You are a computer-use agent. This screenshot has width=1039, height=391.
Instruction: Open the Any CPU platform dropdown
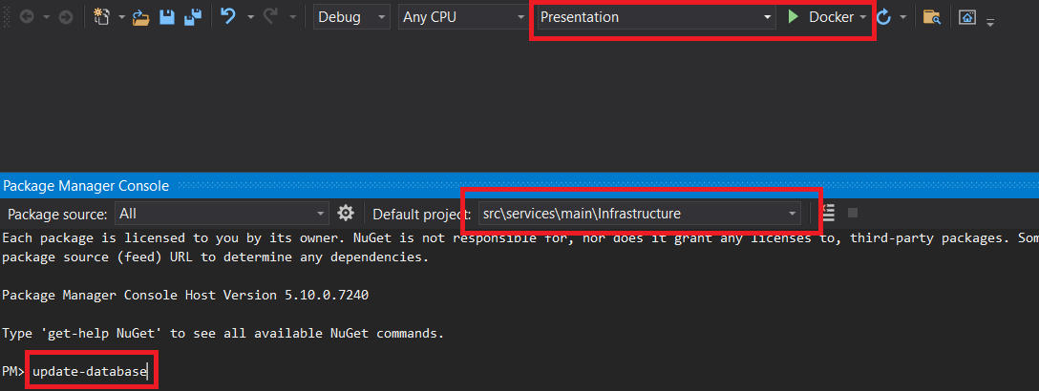pos(464,17)
